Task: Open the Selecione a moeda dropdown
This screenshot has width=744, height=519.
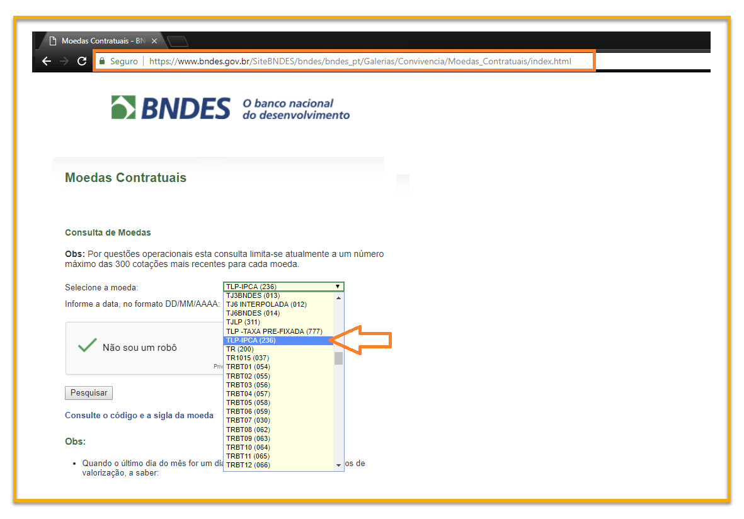Action: pos(283,287)
